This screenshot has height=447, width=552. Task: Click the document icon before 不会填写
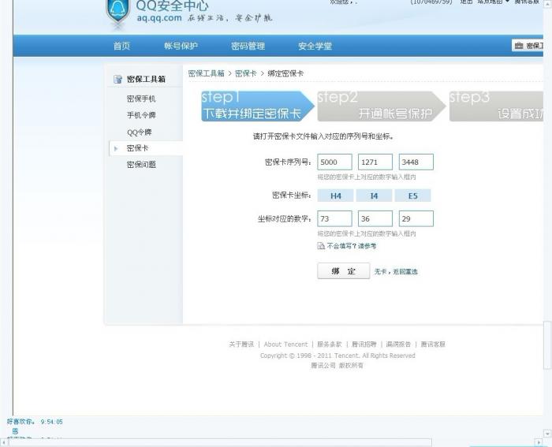pyautogui.click(x=321, y=246)
